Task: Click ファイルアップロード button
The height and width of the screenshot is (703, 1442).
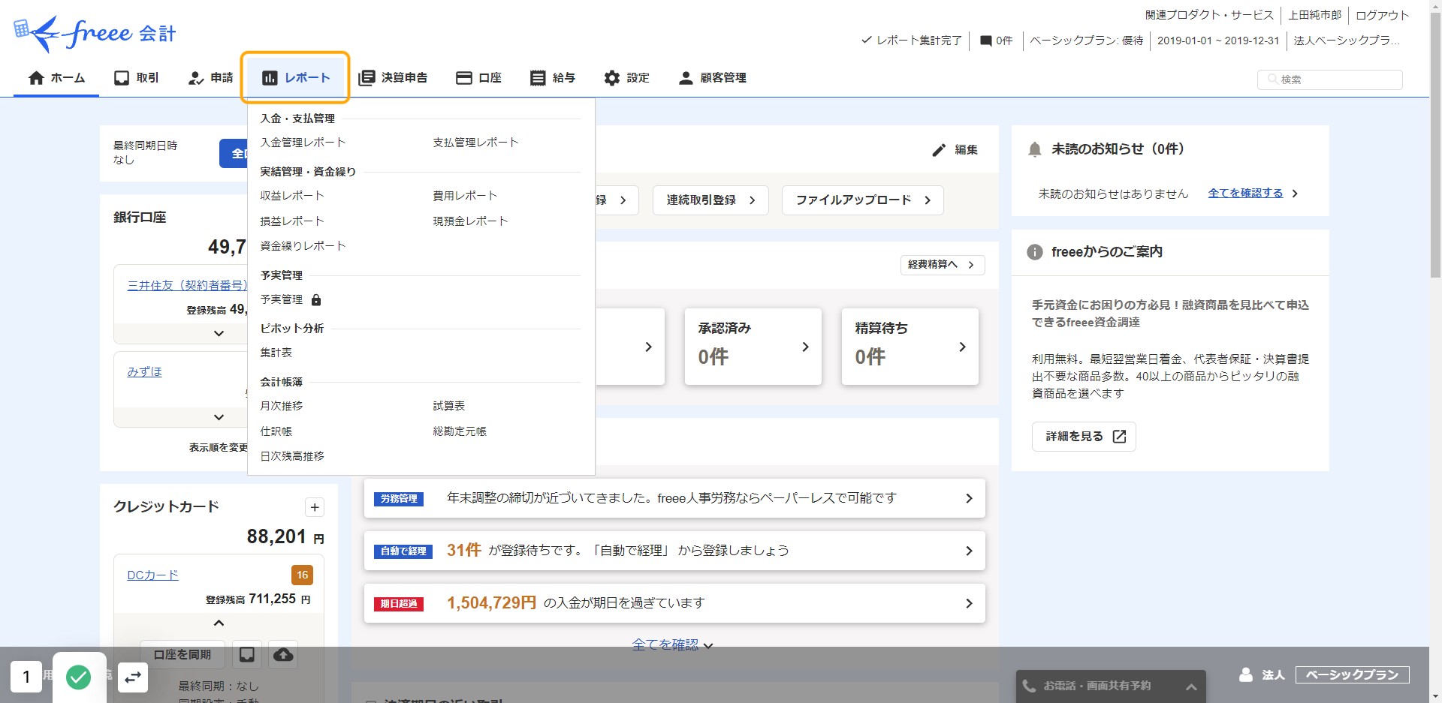Action: 862,200
